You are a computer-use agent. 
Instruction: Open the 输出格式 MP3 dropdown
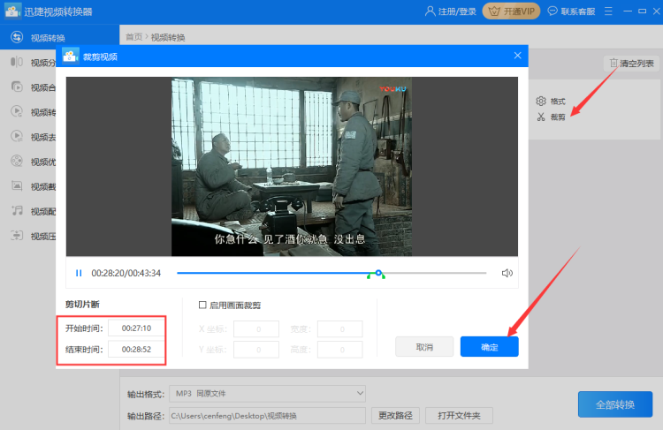point(267,393)
